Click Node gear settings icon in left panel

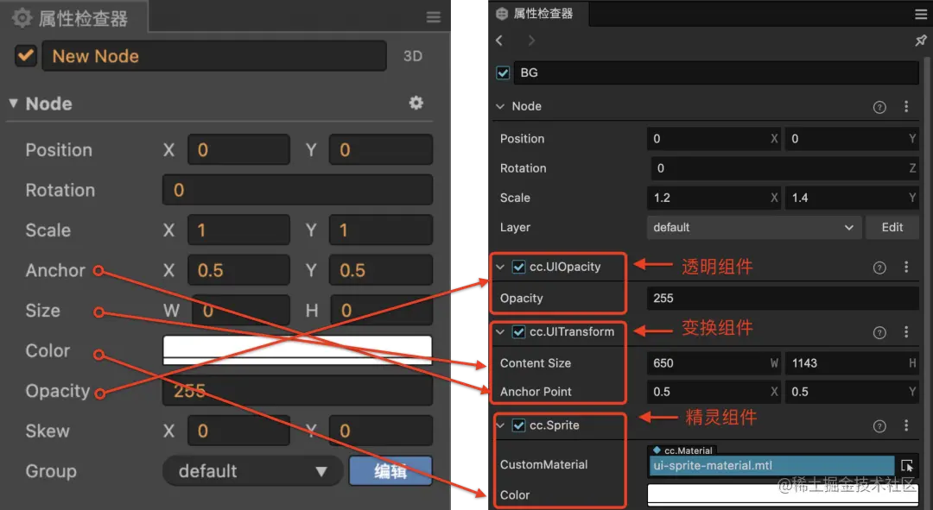416,103
